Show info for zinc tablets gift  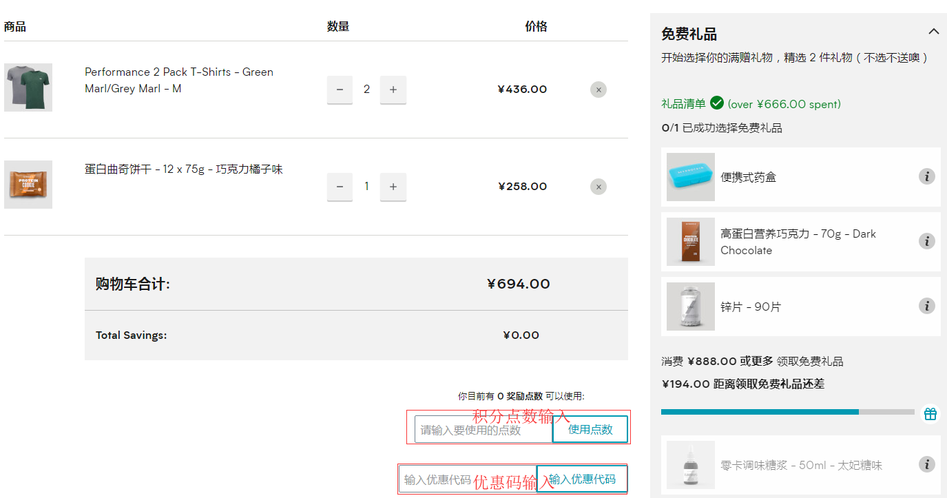[x=926, y=306]
